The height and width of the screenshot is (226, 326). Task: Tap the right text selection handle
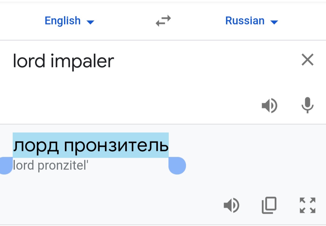pos(177,166)
